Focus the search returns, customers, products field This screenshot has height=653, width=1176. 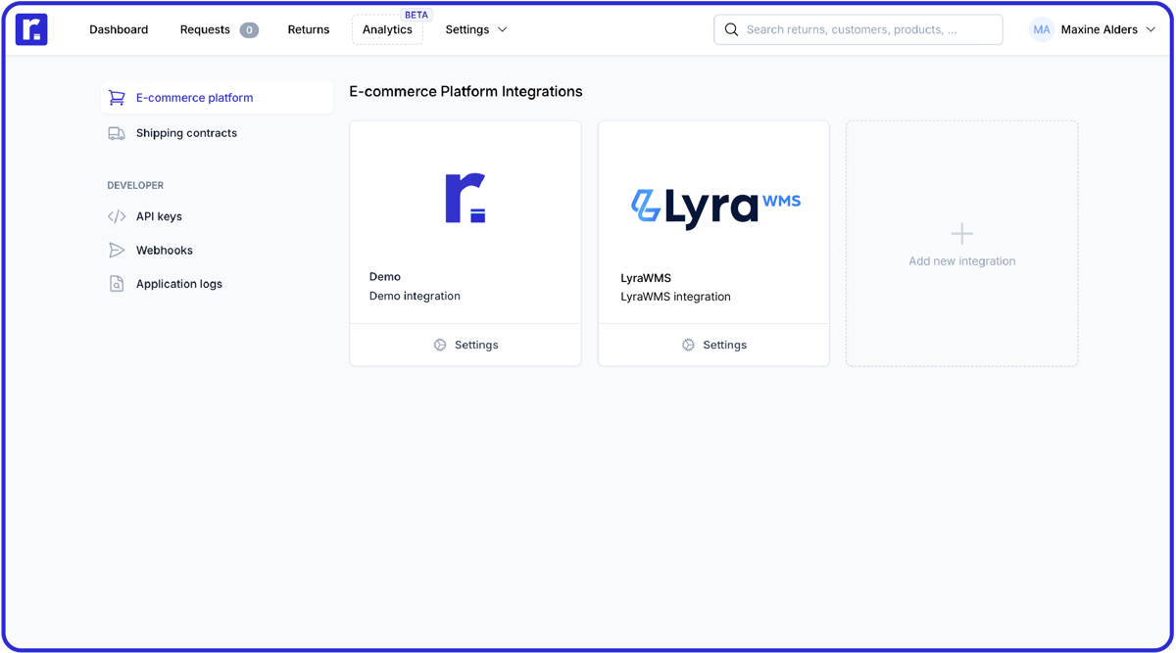click(x=858, y=29)
